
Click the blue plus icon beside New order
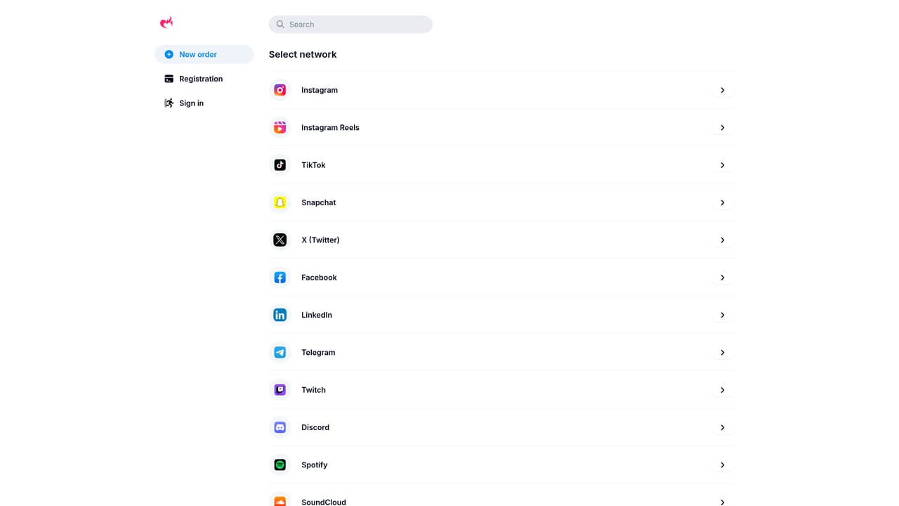pos(169,54)
